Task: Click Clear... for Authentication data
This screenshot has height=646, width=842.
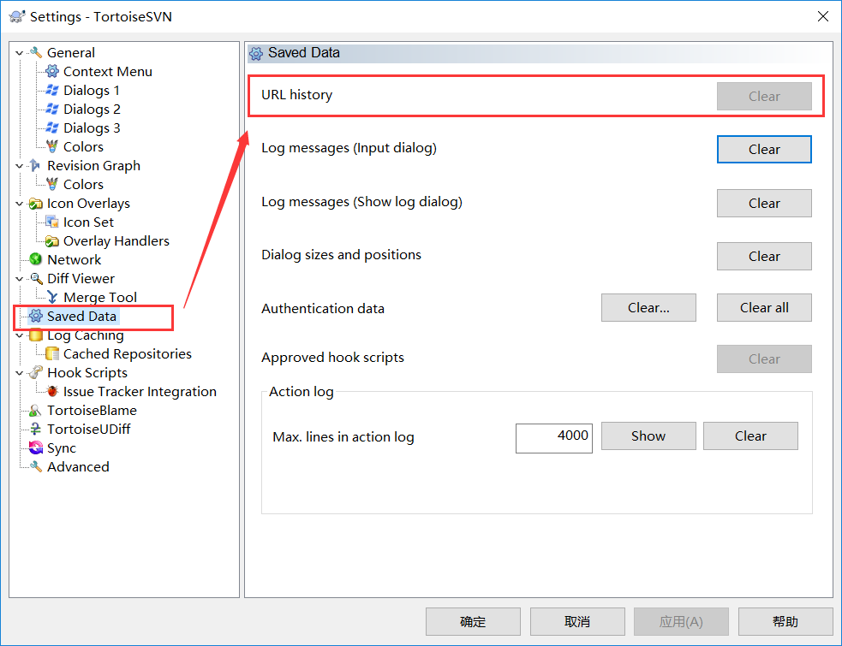Action: tap(648, 307)
